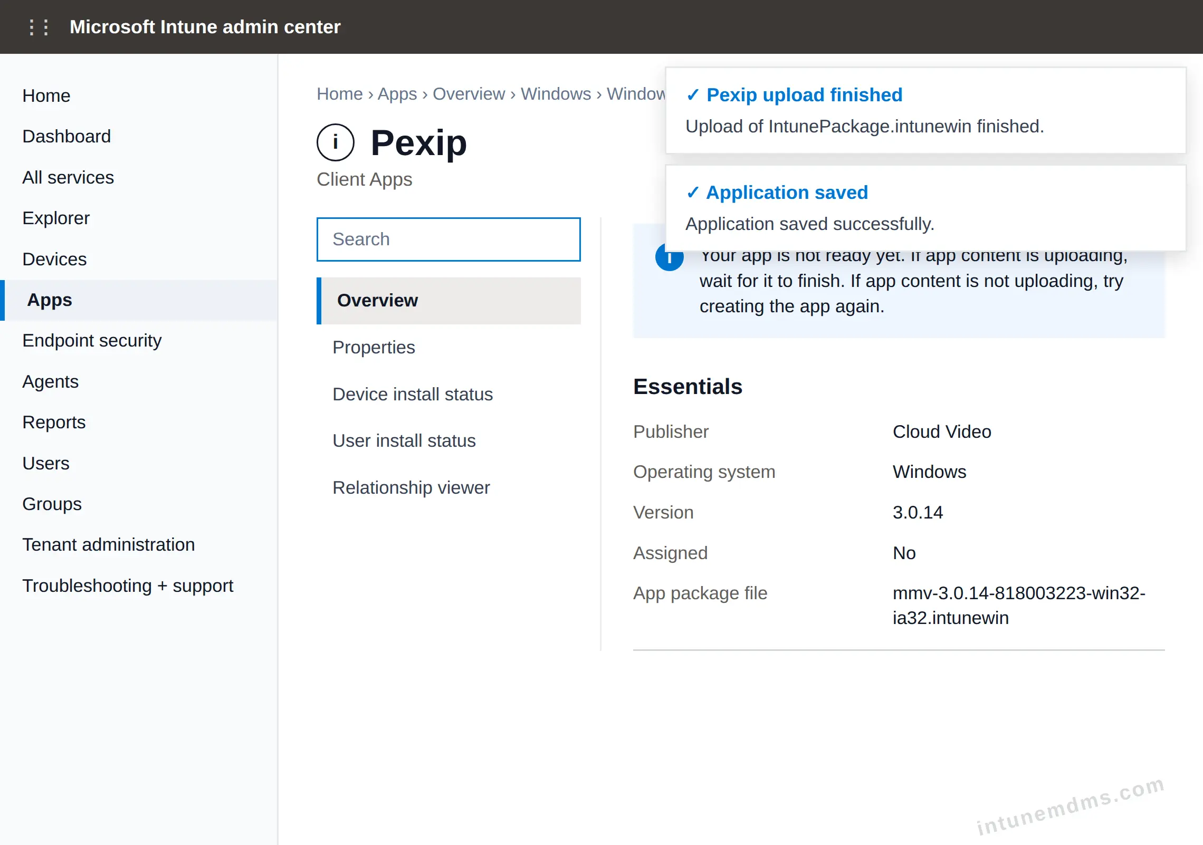Select the version value 3.0.14
Image resolution: width=1203 pixels, height=845 pixels.
click(918, 512)
